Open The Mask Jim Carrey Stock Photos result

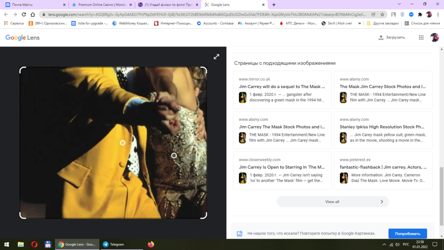[x=383, y=90]
